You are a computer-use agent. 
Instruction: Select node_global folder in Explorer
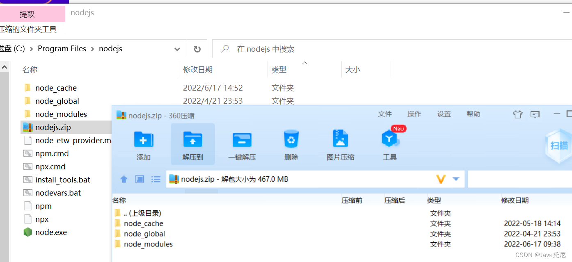[x=57, y=101]
